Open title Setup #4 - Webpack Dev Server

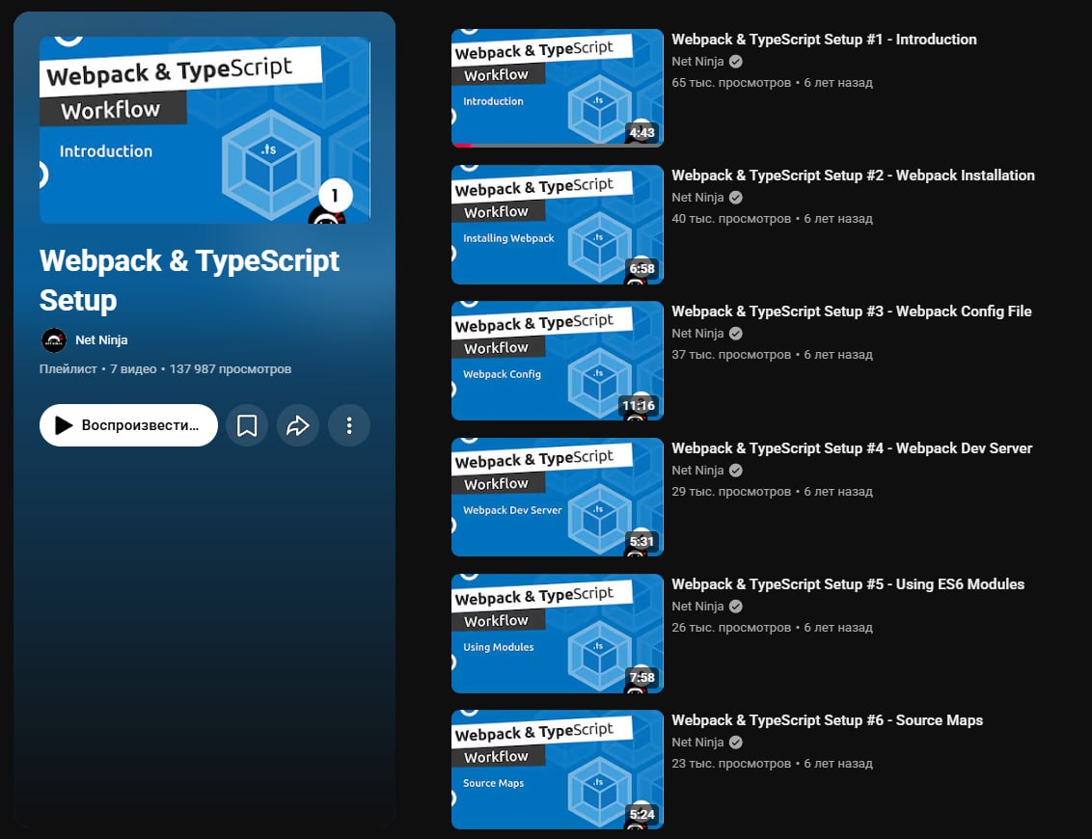[852, 448]
